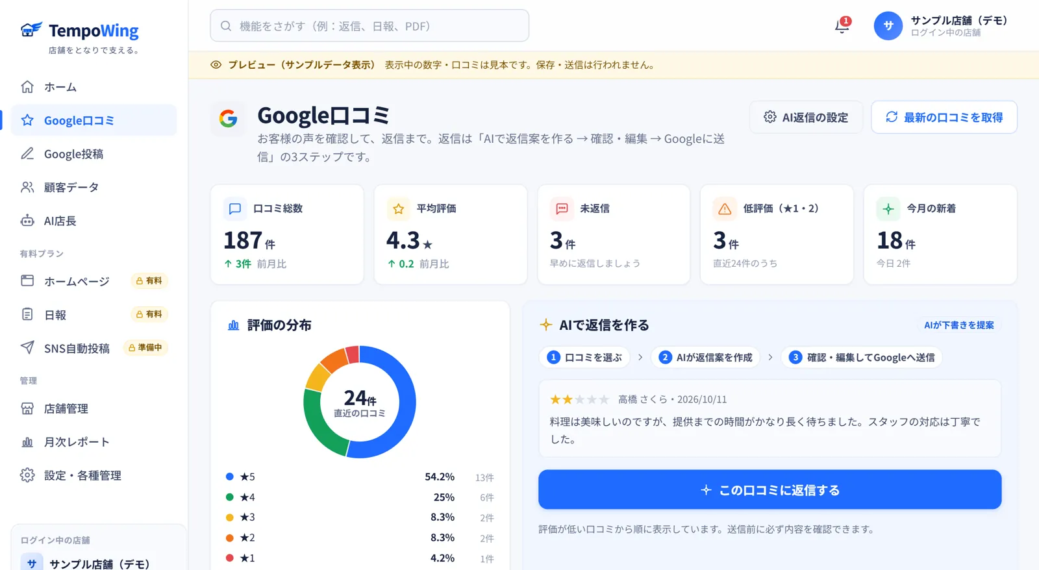The height and width of the screenshot is (570, 1039).
Task: Click the speech bubble icon in 口コミ総数
Action: pos(235,208)
